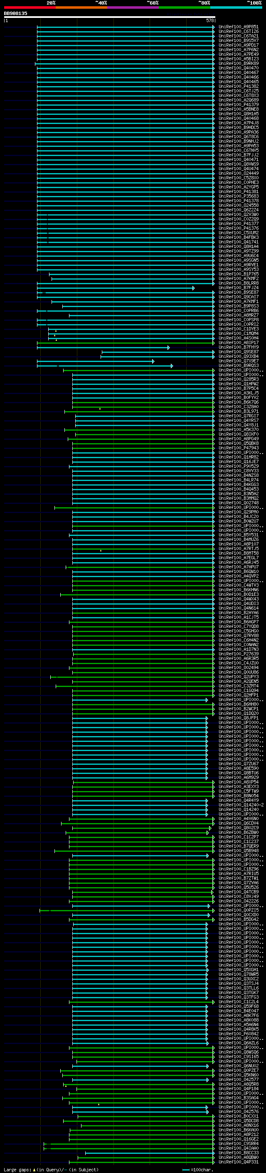Screen dimensions: 266x1173
Task: Select the UniRef100_Q6T8C6 label
Action: 238,136
